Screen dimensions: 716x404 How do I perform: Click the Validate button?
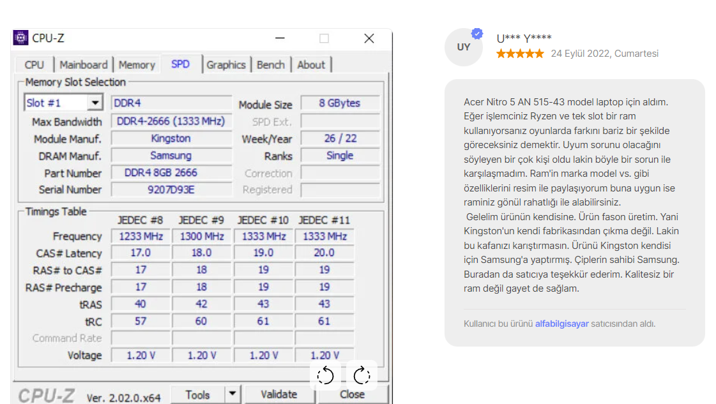(x=279, y=394)
